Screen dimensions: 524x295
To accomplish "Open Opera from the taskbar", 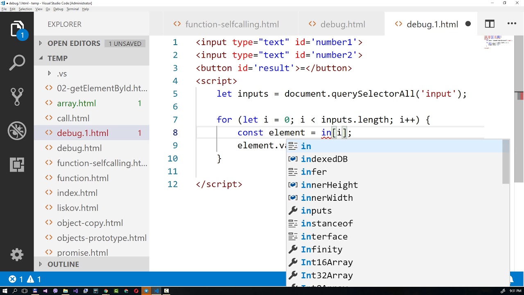I will [136, 291].
